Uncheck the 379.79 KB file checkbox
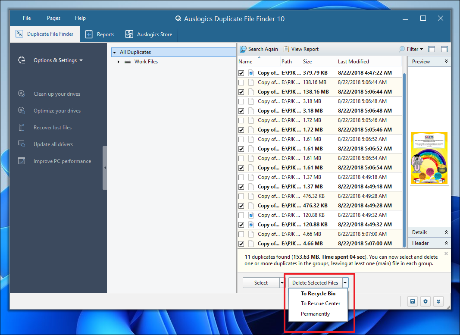This screenshot has width=460, height=335. coord(241,73)
